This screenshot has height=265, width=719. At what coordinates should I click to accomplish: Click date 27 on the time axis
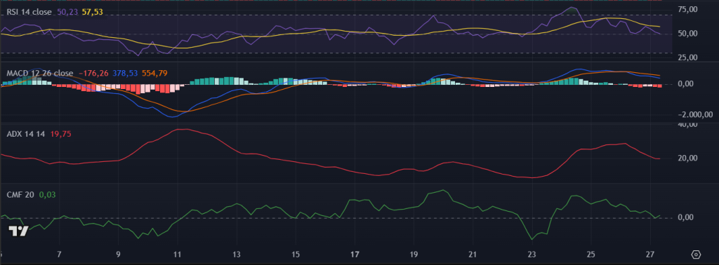click(649, 254)
